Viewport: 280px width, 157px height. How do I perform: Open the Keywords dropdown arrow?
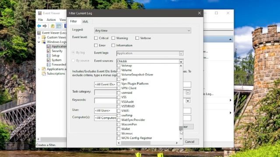coord(188,101)
